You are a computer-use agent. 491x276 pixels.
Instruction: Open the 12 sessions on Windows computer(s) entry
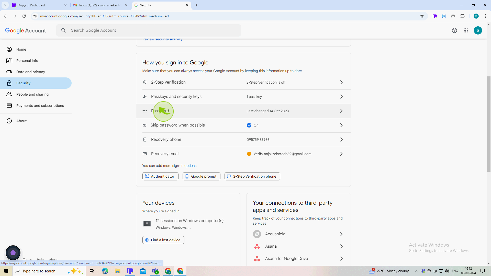pos(188,224)
